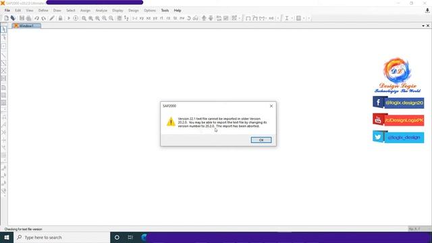This screenshot has width=432, height=243.
Task: Click the Pan view icon
Action: point(119,18)
